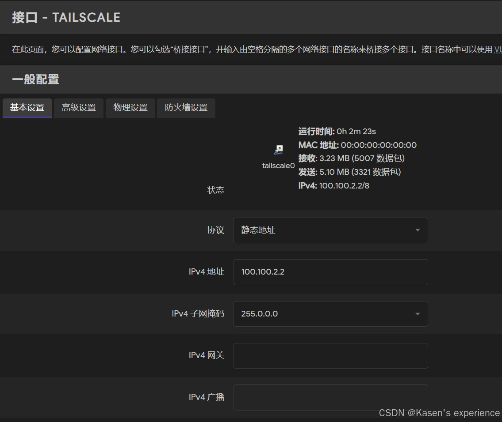502x422 pixels.
Task: Click the IPv4 100.100.2.2/8 status line
Action: coord(333,185)
